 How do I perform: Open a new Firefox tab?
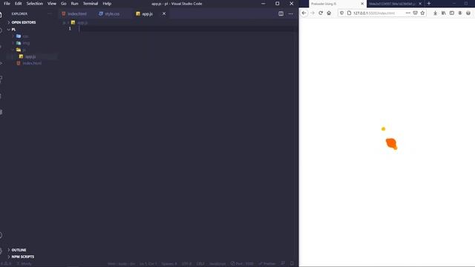pyautogui.click(x=429, y=4)
